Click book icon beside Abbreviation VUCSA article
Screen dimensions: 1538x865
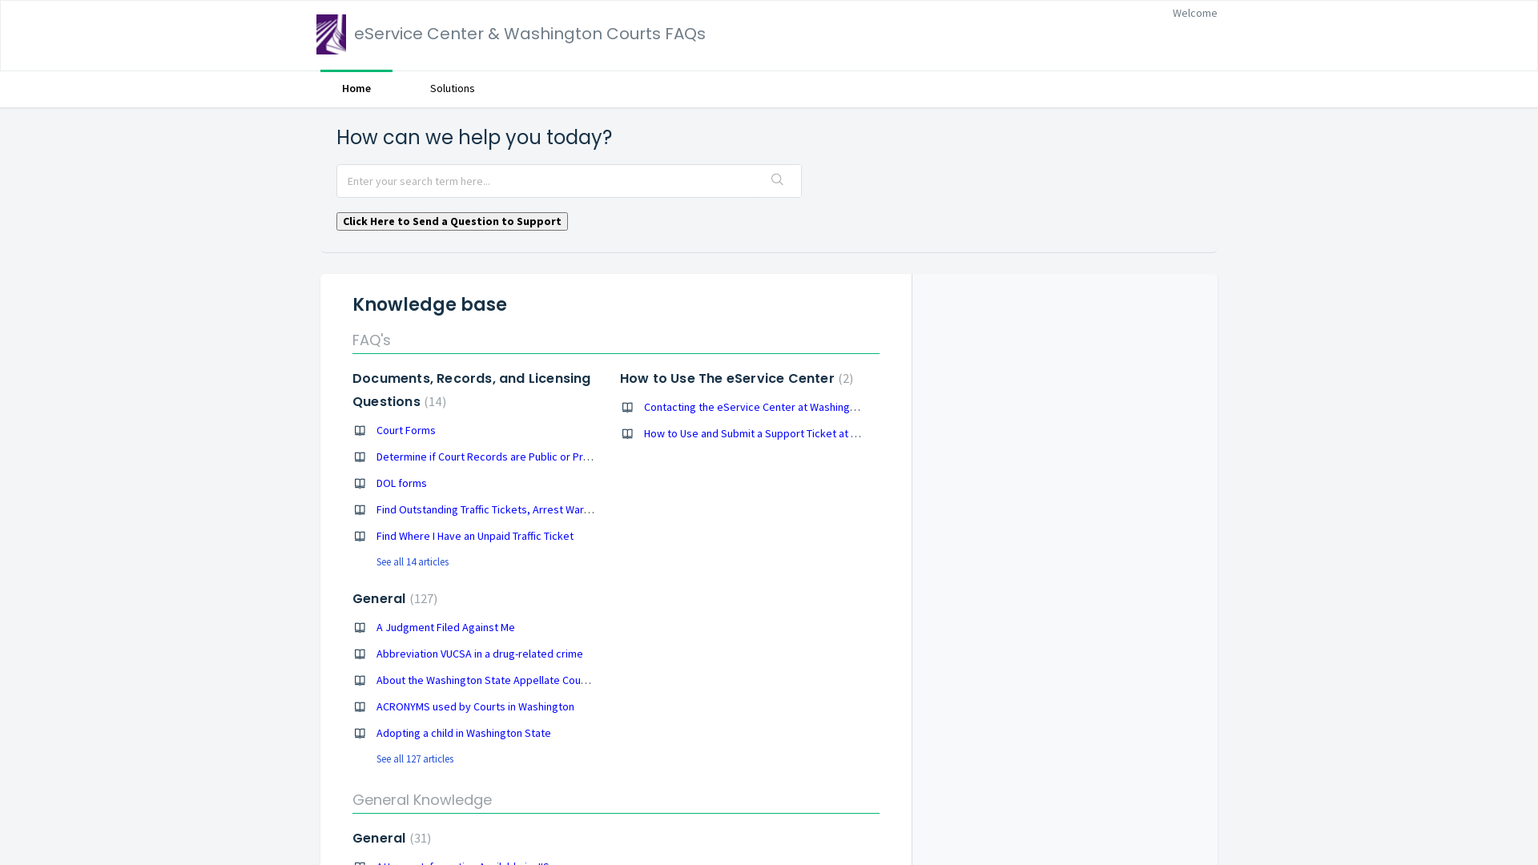click(360, 654)
